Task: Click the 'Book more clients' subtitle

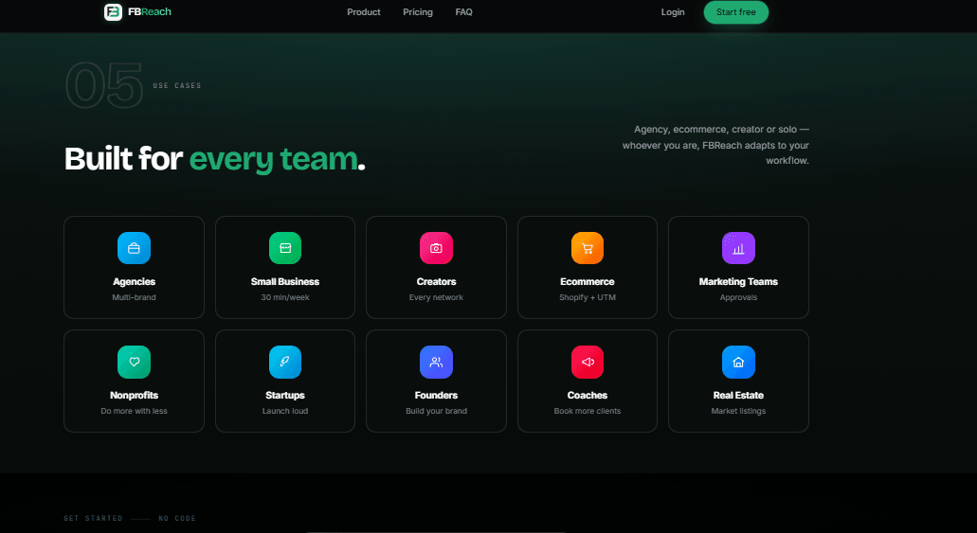Action: point(588,411)
